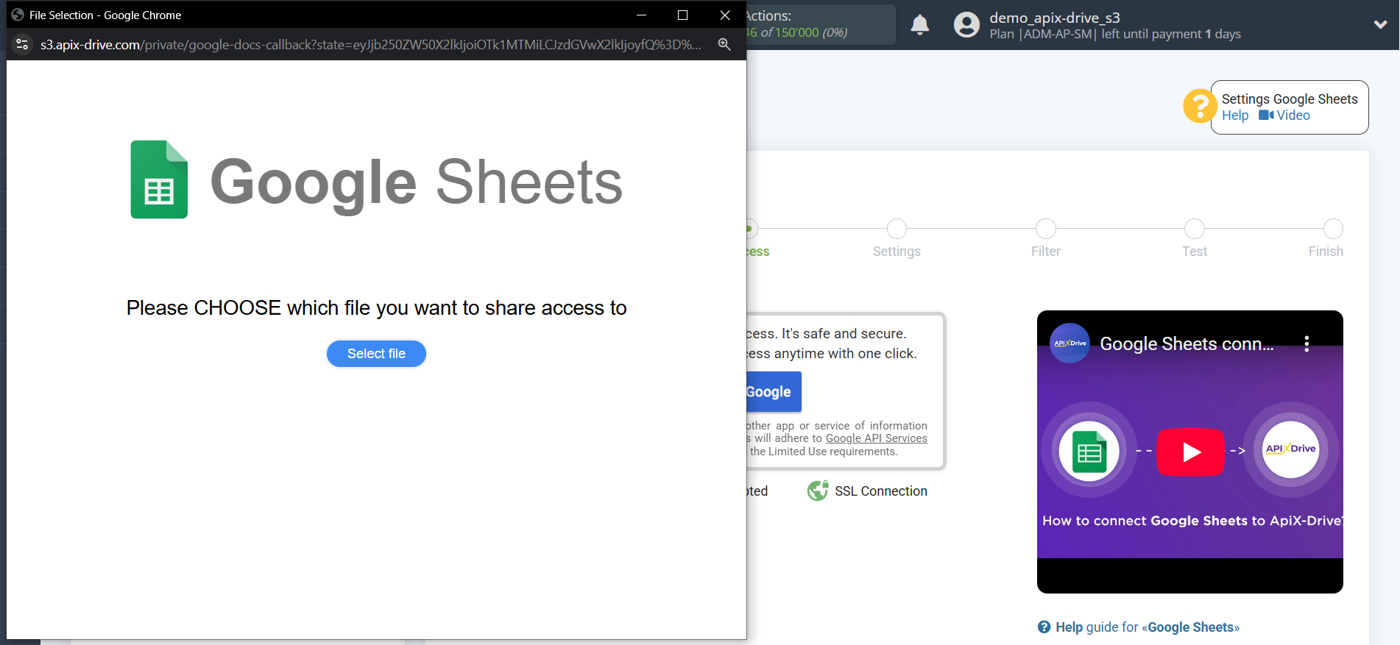
Task: Click demo_apix-drive_s3 account name
Action: point(1054,18)
